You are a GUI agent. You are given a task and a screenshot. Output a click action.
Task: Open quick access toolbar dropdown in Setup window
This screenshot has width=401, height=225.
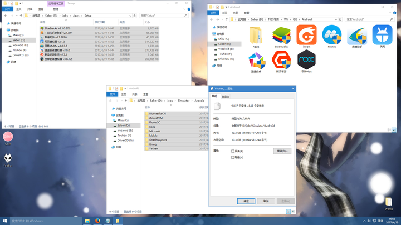coord(20,3)
